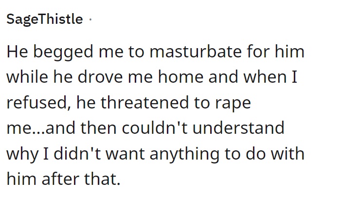This screenshot has height=198, width=341.
Task: Click the word "why" starting fifth line
Action: click(x=22, y=155)
